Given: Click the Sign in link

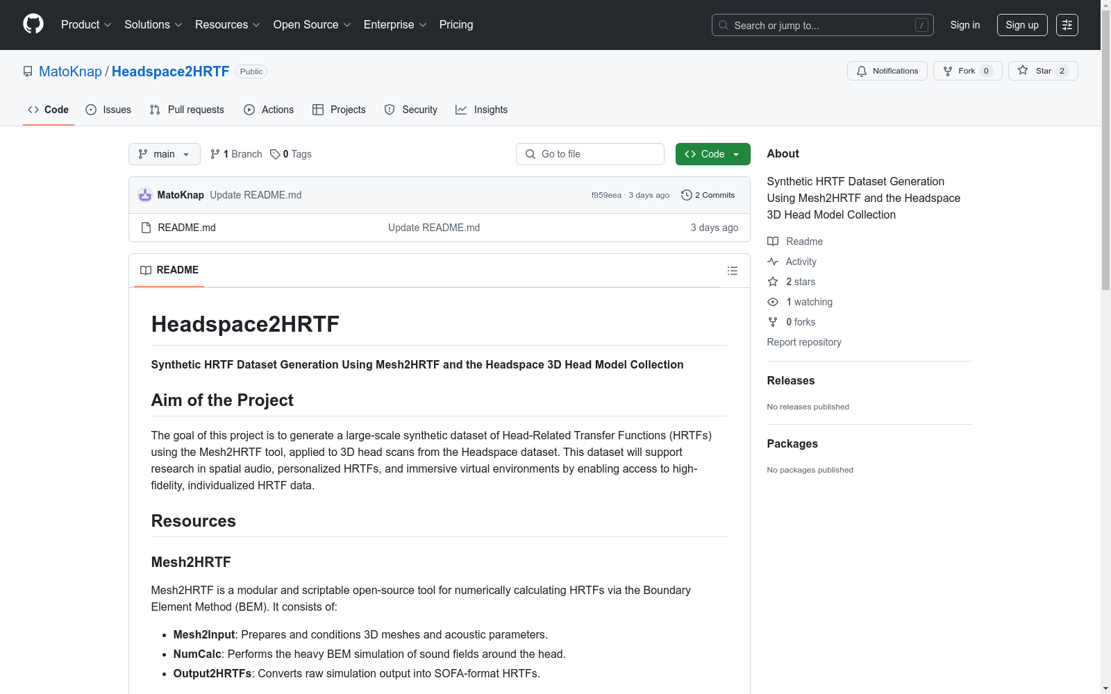Looking at the screenshot, I should (x=965, y=25).
